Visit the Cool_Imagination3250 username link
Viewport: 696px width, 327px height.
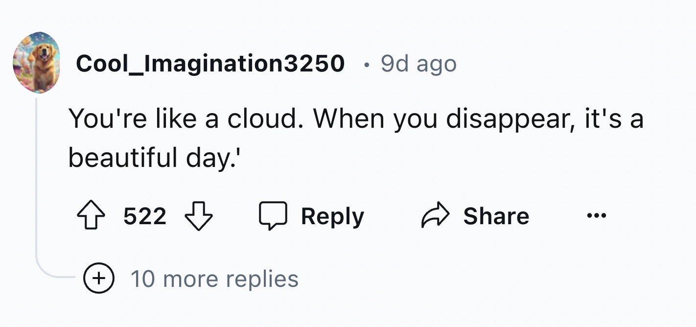click(210, 64)
